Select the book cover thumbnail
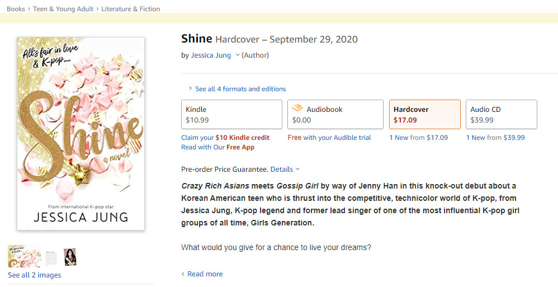The height and width of the screenshot is (287, 558). 24,256
